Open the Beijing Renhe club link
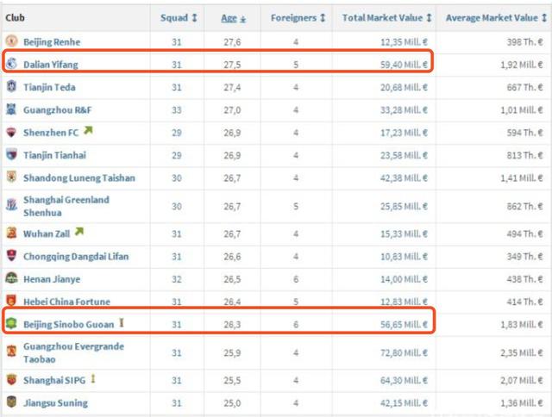 [52, 42]
